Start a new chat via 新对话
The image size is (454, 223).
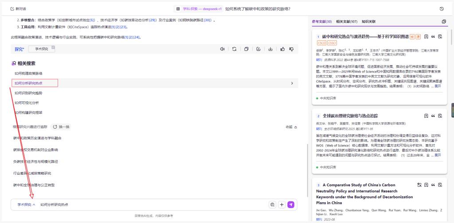(x=18, y=9)
